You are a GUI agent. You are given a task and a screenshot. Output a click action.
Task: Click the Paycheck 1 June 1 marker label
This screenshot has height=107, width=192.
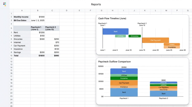tap(103, 24)
